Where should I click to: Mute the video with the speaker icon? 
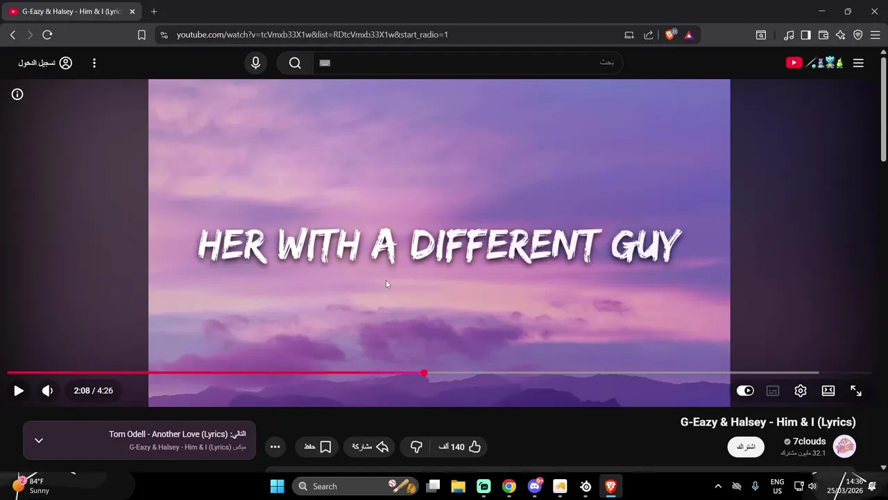pos(47,391)
